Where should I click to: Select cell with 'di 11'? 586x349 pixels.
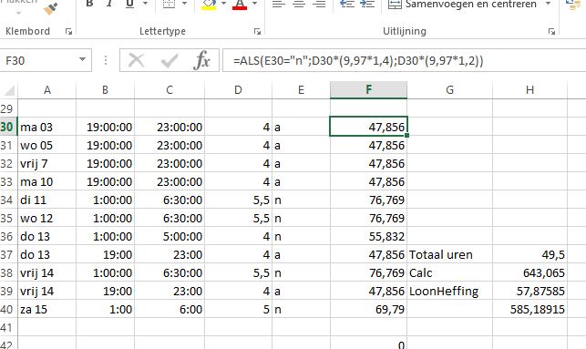[47, 200]
